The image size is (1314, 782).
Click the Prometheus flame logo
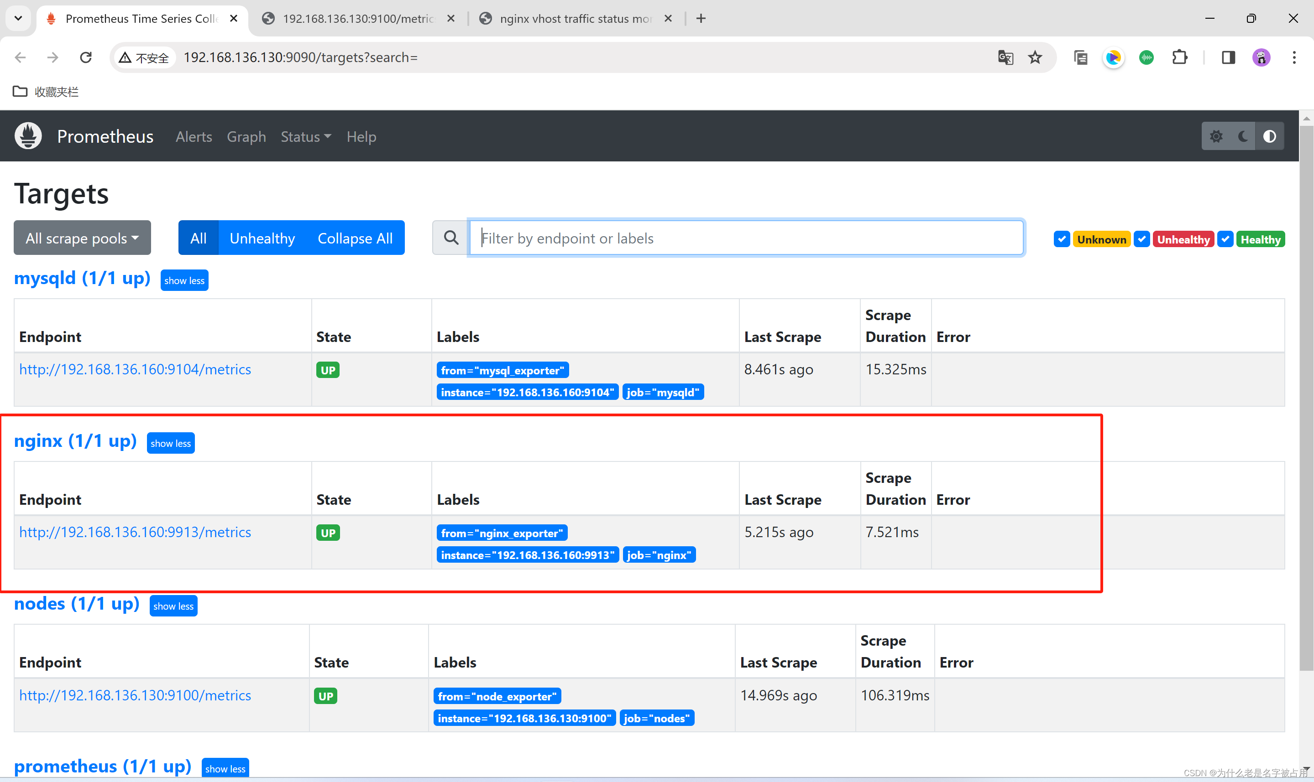click(28, 136)
